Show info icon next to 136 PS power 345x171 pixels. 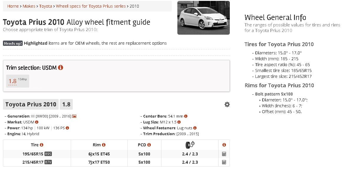[67, 128]
